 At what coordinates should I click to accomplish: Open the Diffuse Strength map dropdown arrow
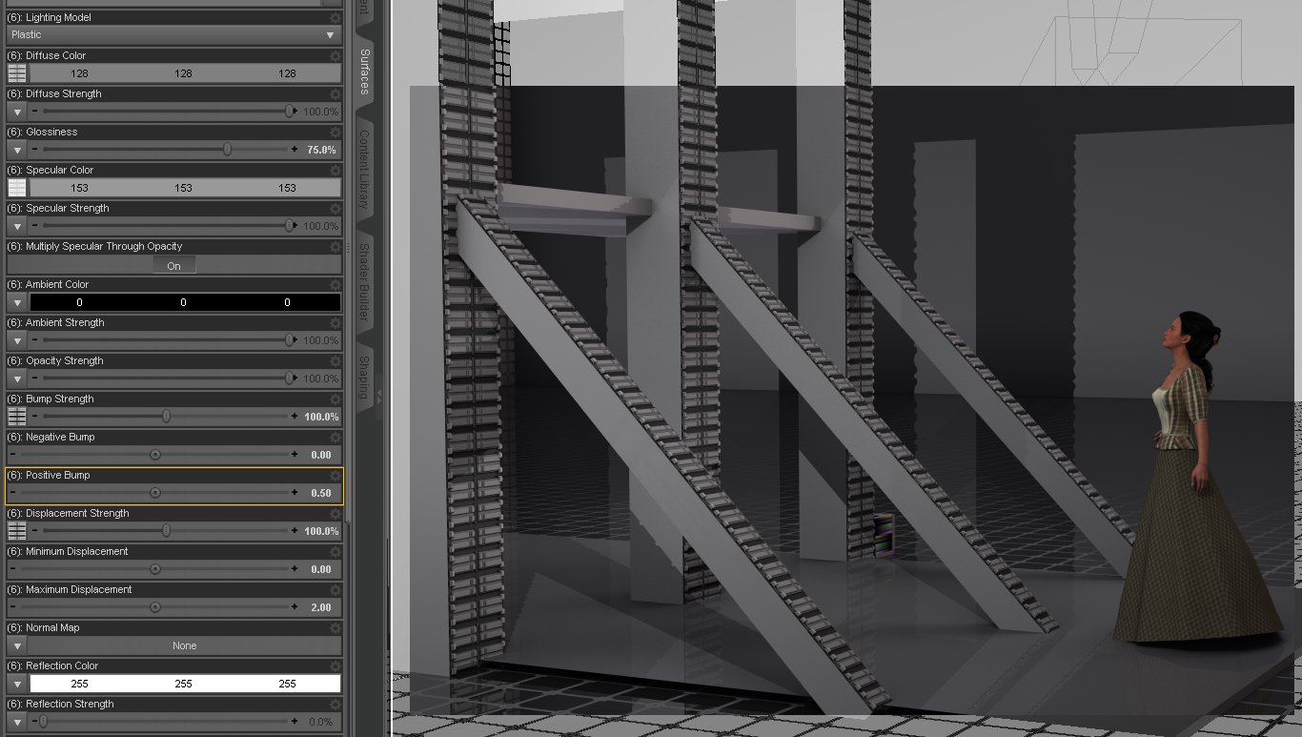[17, 112]
